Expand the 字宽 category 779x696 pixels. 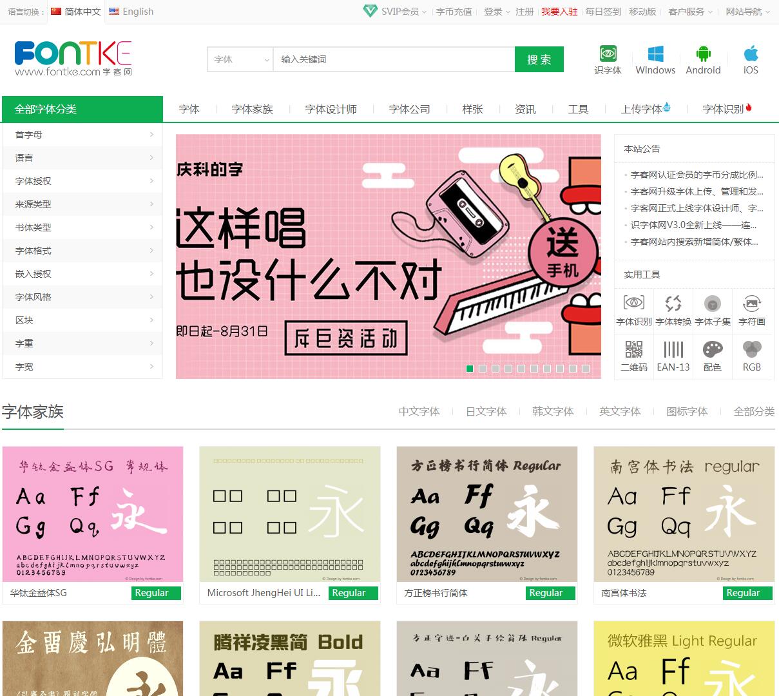pyautogui.click(x=82, y=367)
